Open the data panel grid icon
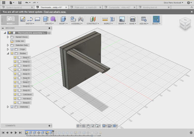The image size is (194, 137). pyautogui.click(x=4, y=2)
